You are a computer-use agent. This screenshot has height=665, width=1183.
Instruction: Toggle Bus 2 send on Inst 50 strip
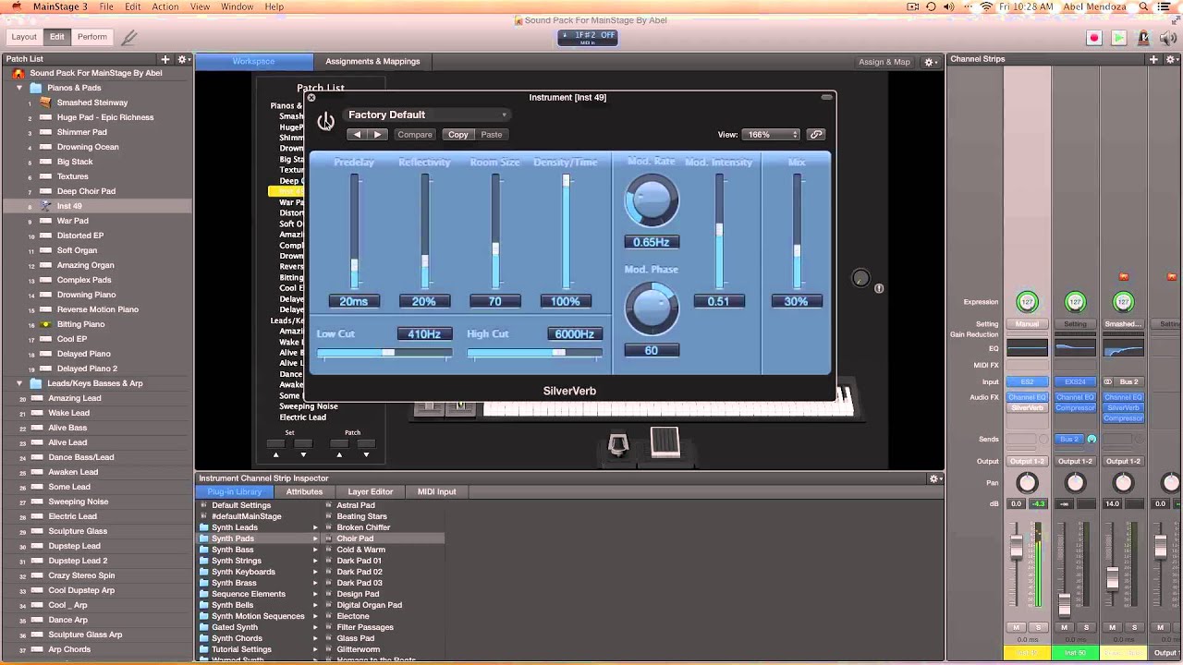pyautogui.click(x=1069, y=440)
